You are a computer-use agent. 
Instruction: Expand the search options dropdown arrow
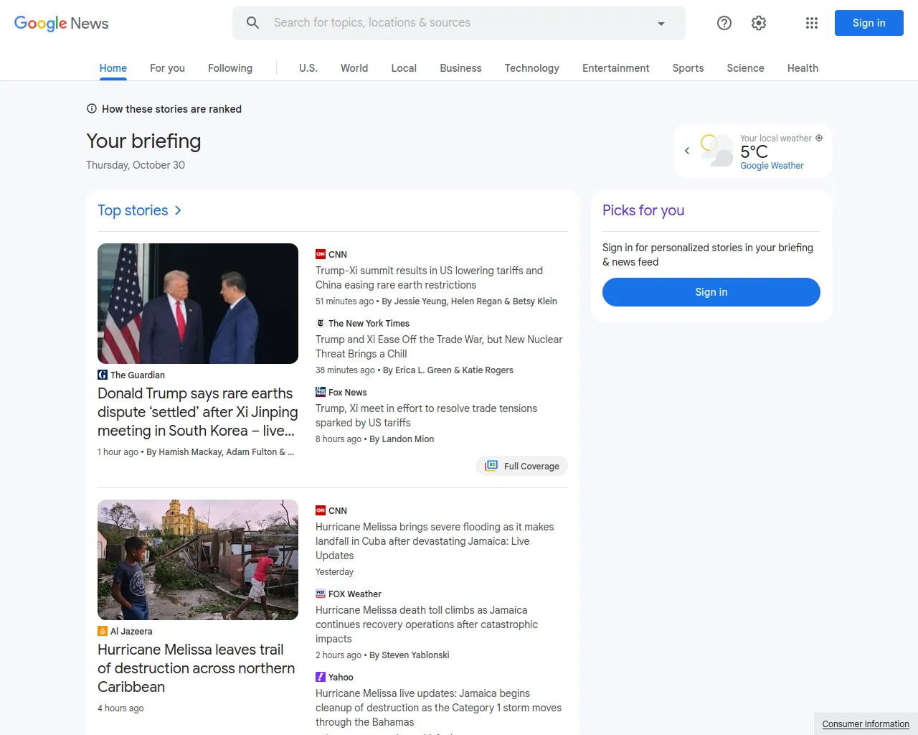(x=661, y=24)
